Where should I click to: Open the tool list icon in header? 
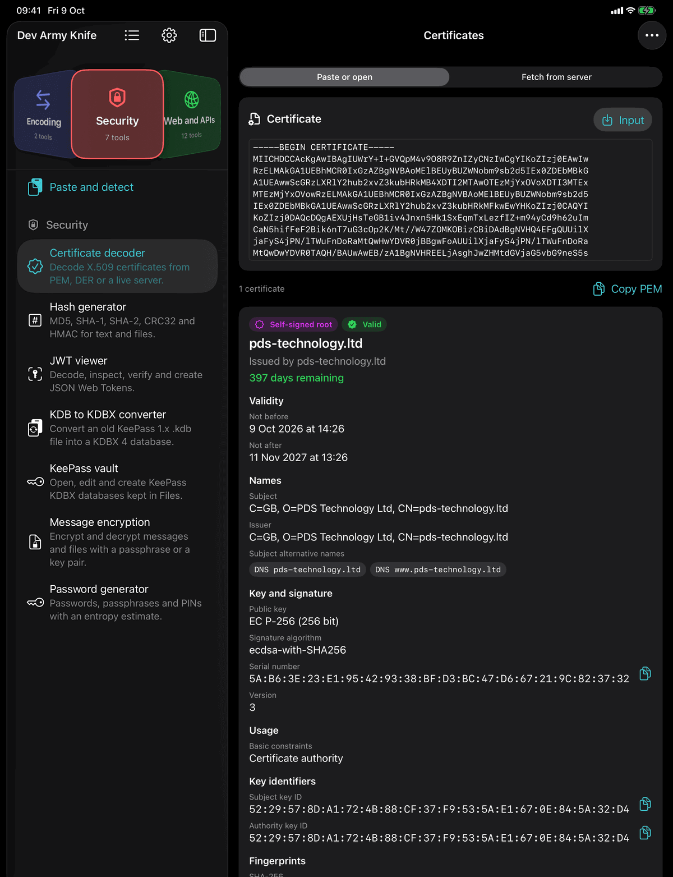(132, 35)
